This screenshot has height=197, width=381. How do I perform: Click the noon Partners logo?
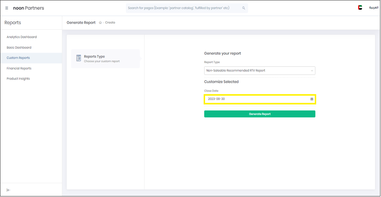[28, 8]
